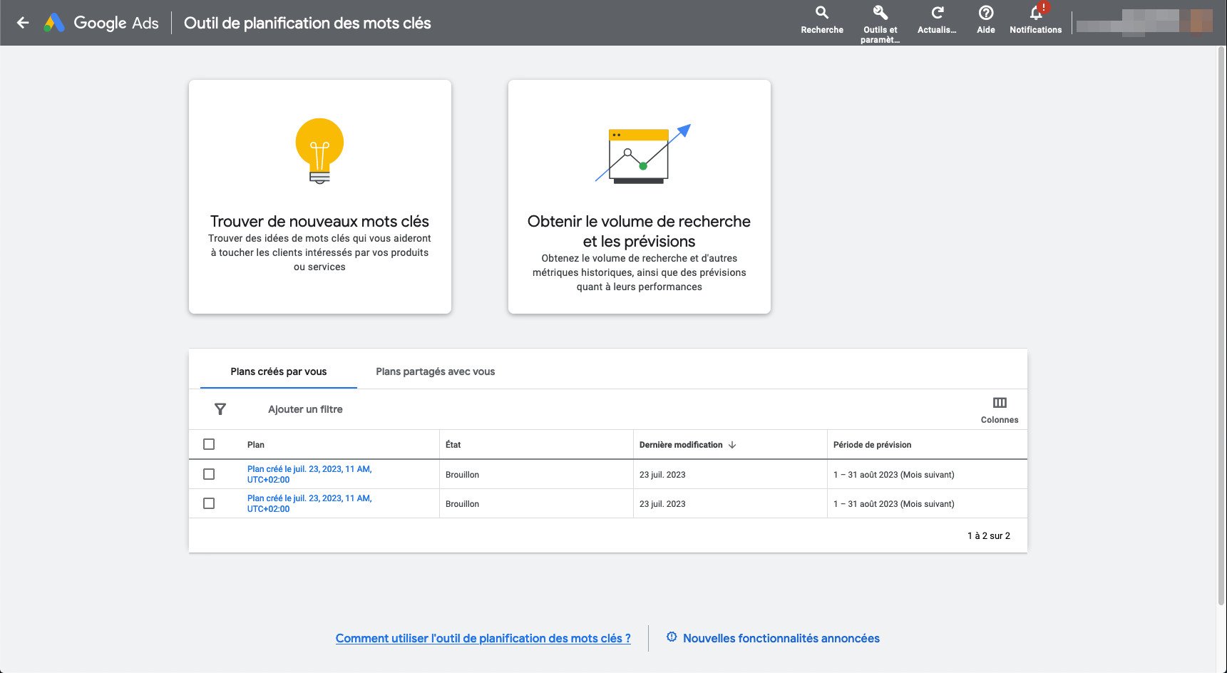Click the forecast chart illustration

642,154
